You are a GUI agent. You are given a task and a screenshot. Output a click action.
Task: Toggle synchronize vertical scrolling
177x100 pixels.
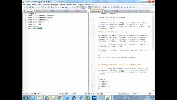coord(77,7)
